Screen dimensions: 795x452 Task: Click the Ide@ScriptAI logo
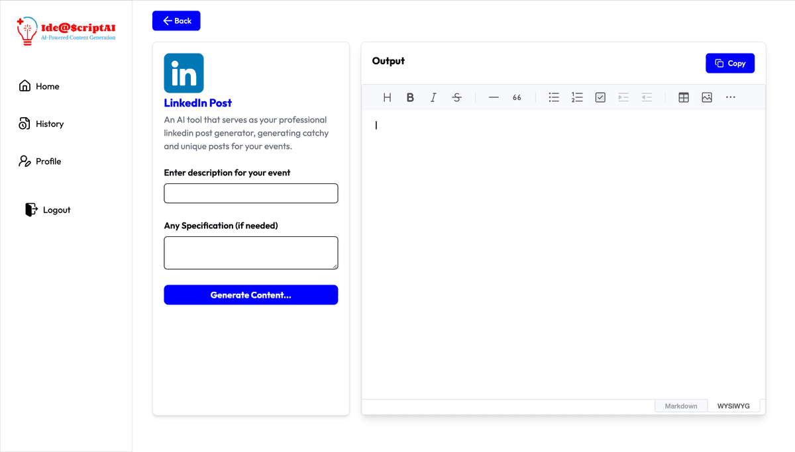[66, 31]
